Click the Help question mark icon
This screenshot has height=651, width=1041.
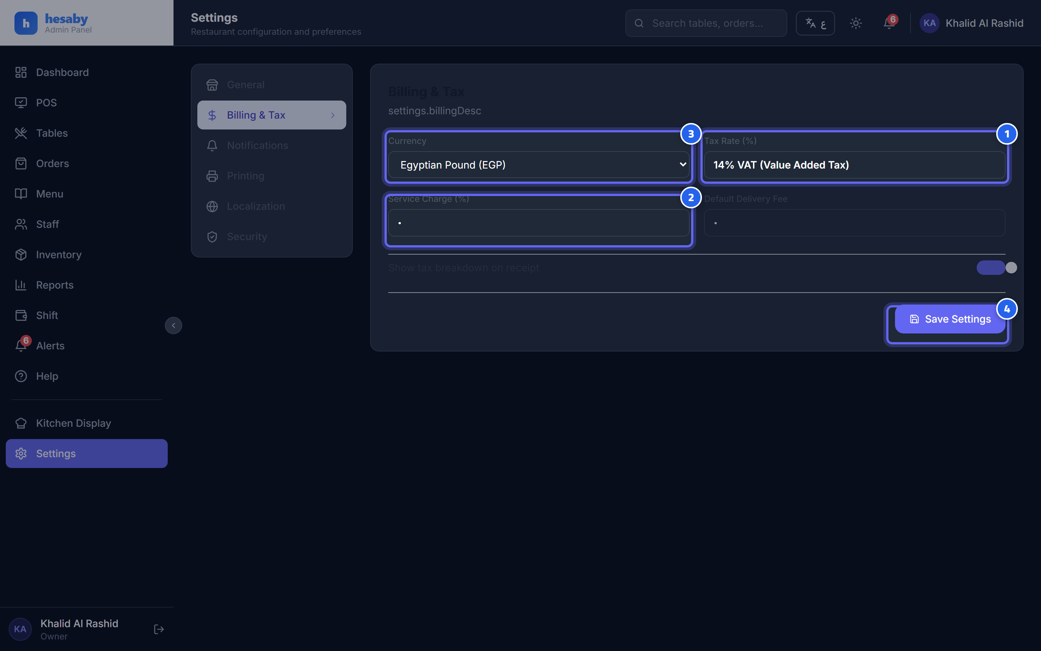[21, 376]
